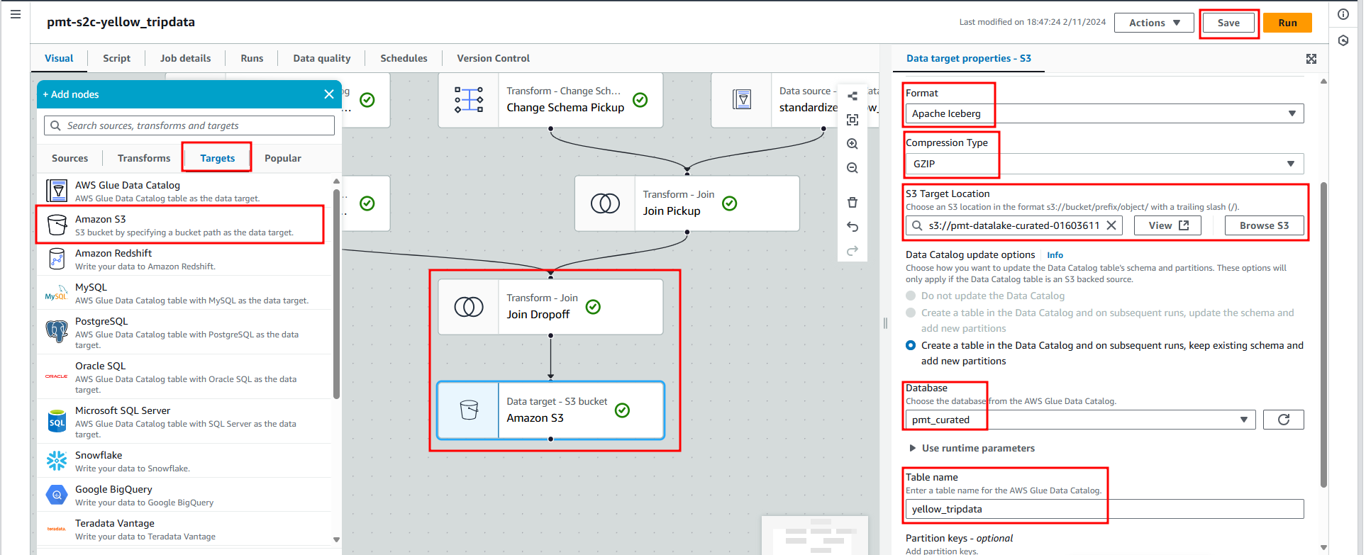Select create table and update schema option
This screenshot has width=1366, height=555.
(911, 313)
